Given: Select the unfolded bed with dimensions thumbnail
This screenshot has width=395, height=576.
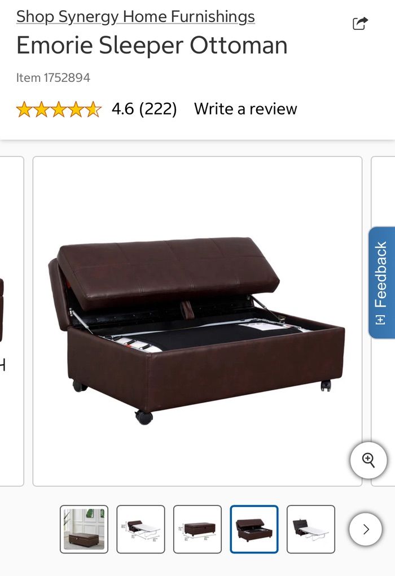Looking at the screenshot, I should click(x=141, y=529).
